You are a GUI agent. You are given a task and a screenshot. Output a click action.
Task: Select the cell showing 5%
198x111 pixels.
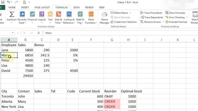coord(72,55)
